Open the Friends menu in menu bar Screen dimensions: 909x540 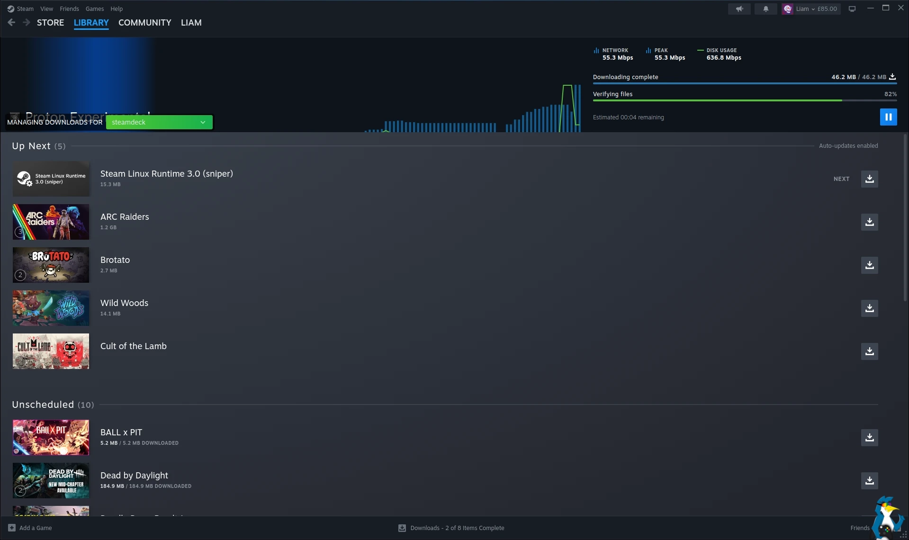(x=69, y=9)
